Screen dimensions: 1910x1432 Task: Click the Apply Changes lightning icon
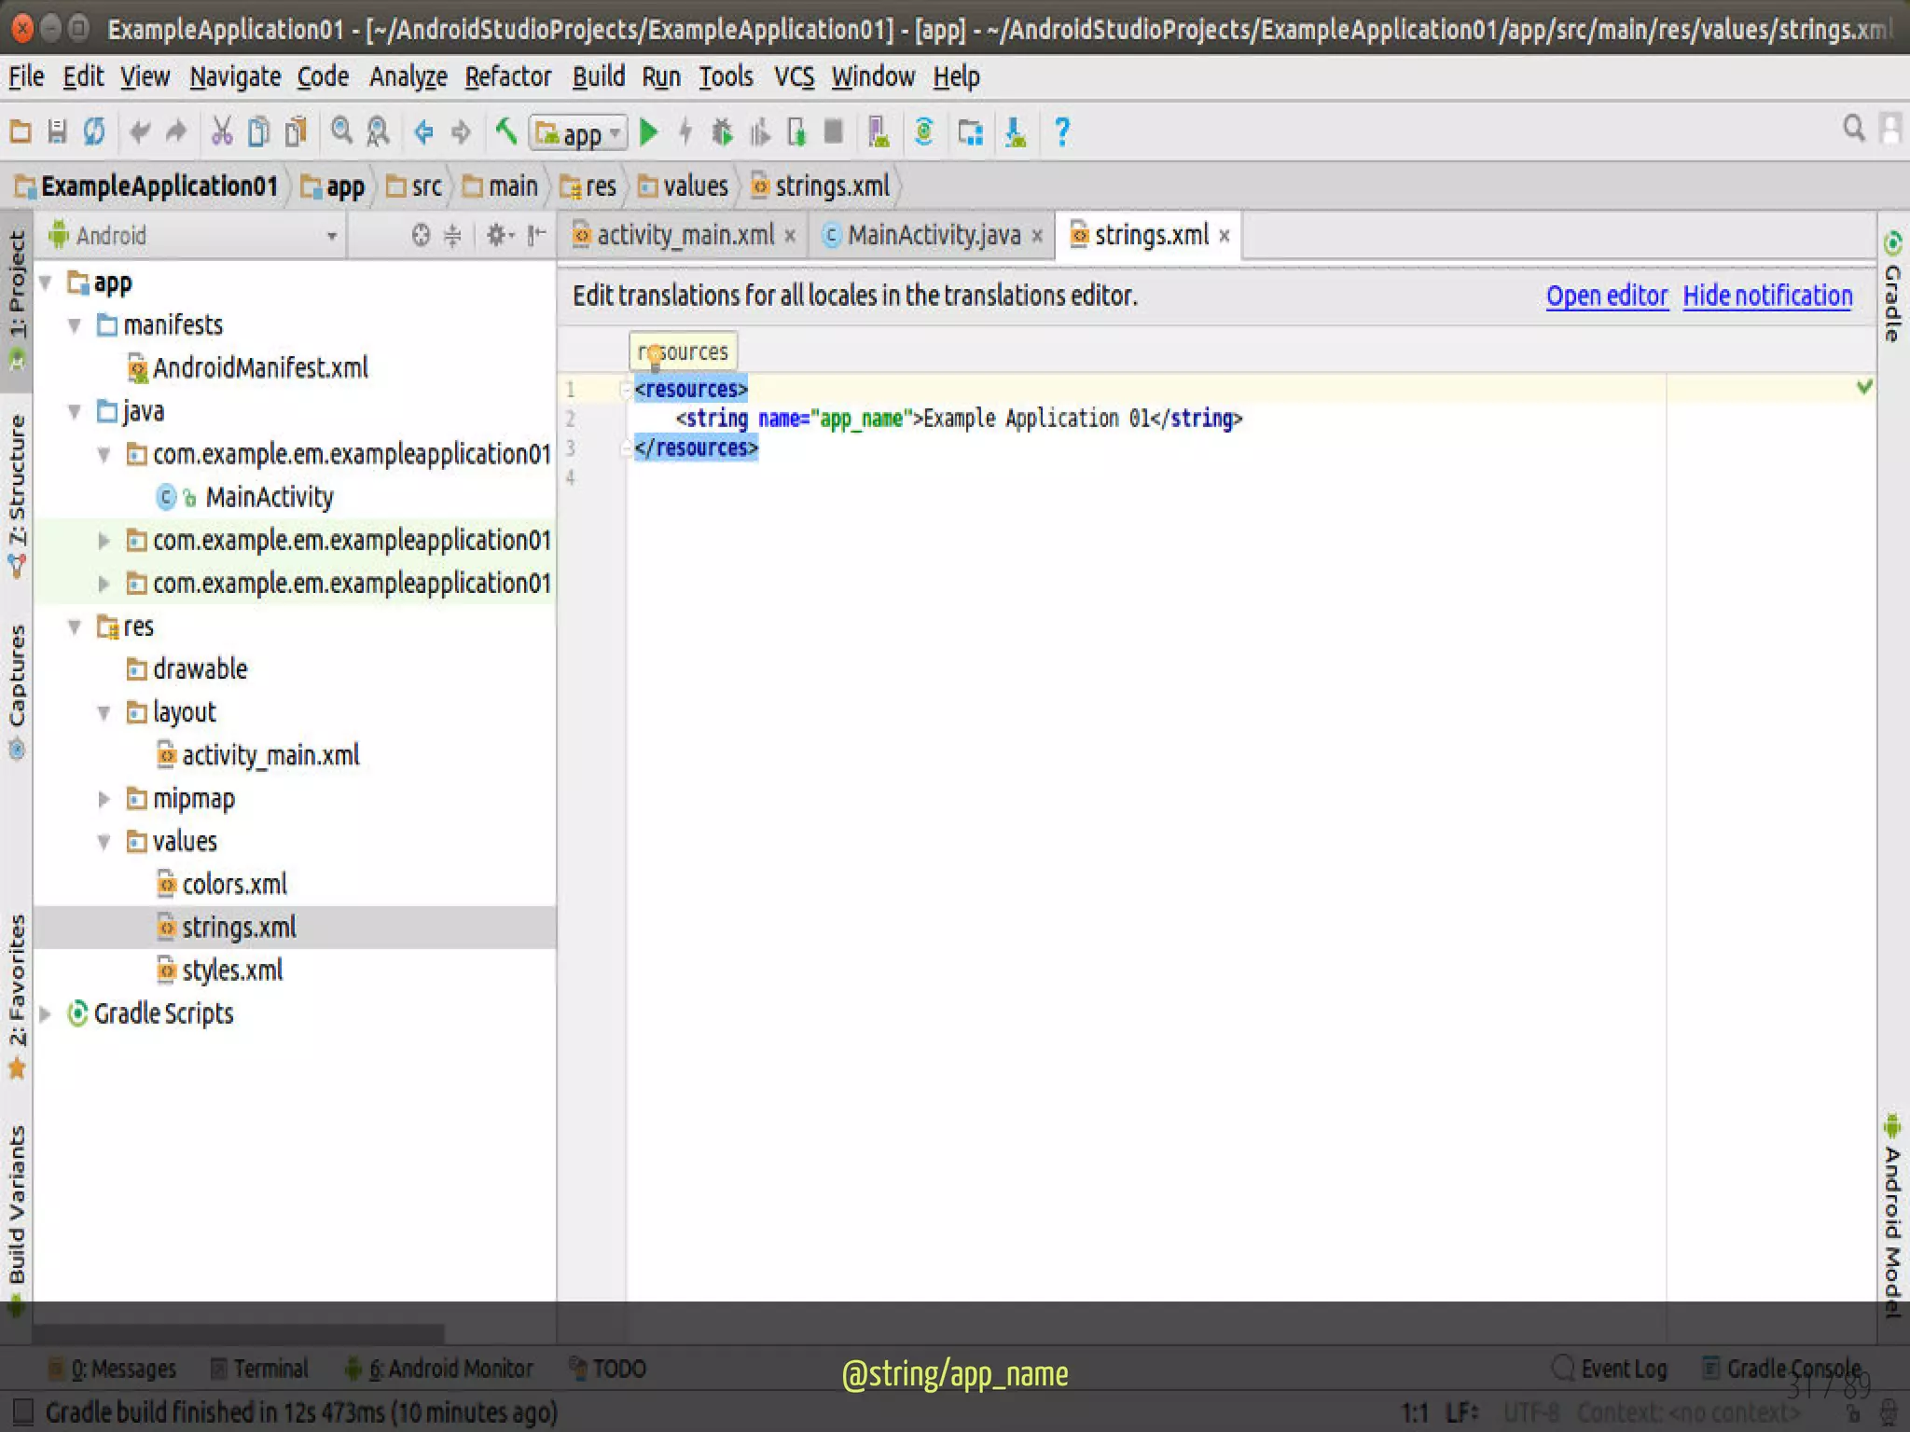[x=685, y=132]
